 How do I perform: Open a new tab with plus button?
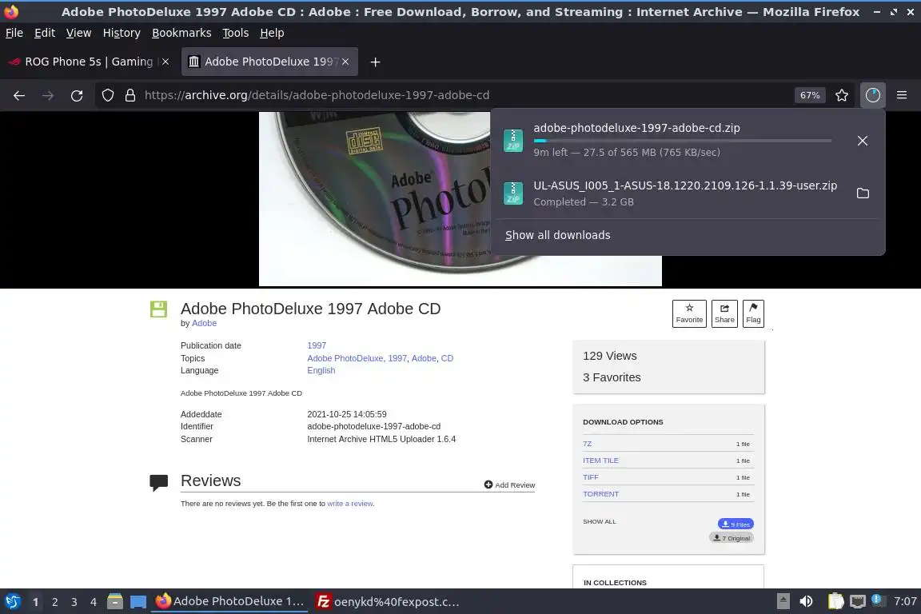(375, 62)
